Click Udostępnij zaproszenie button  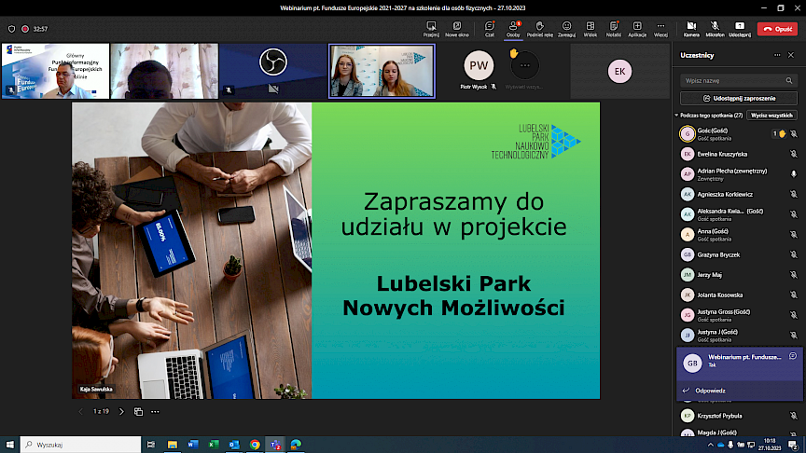tap(738, 98)
